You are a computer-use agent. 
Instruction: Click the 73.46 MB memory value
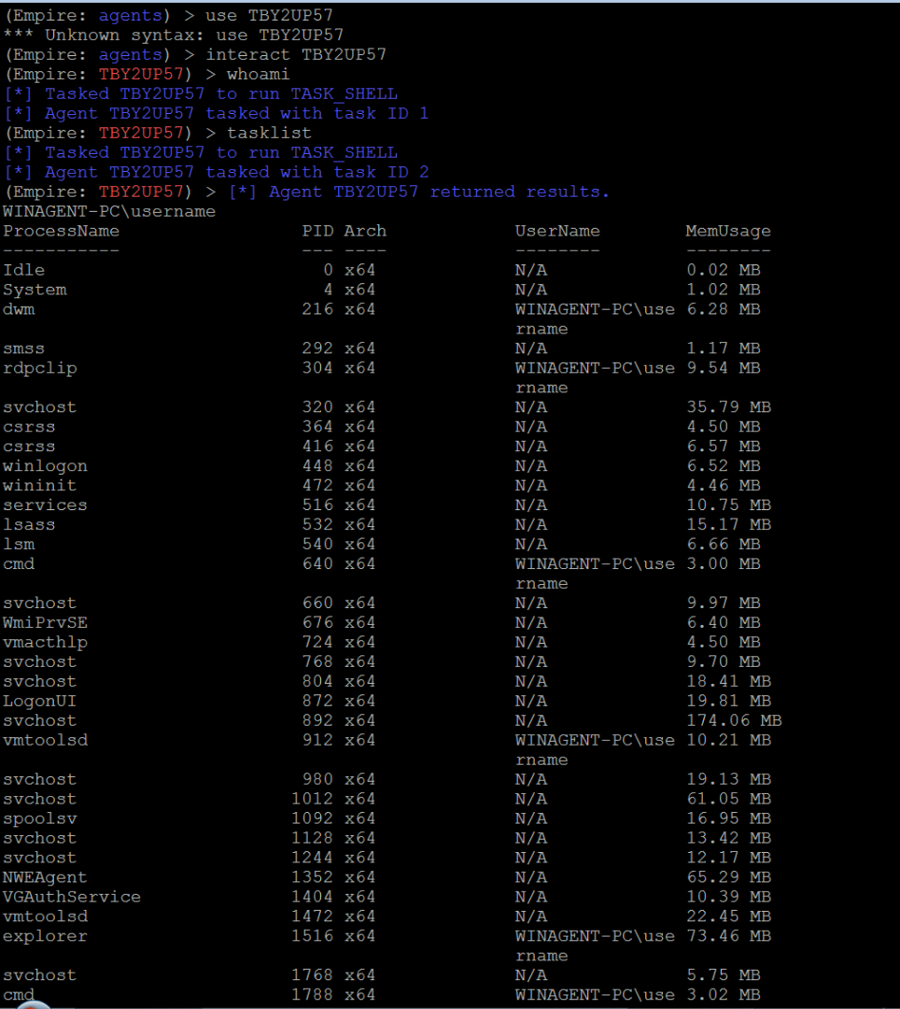728,935
